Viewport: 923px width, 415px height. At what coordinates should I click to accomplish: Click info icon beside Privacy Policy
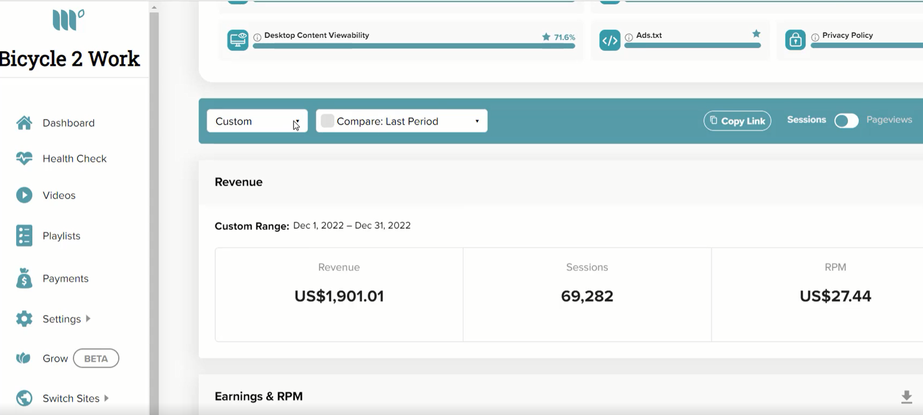click(x=815, y=37)
